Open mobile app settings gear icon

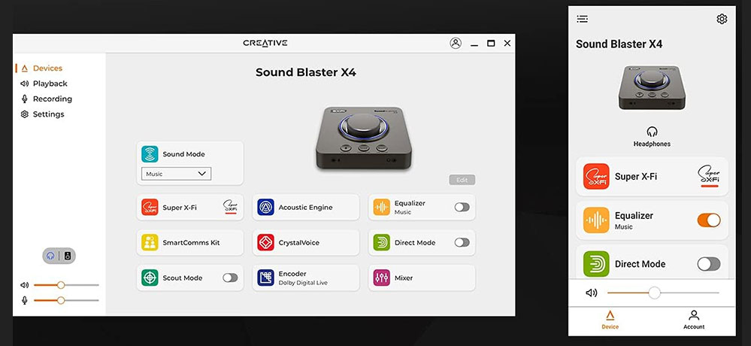point(722,19)
